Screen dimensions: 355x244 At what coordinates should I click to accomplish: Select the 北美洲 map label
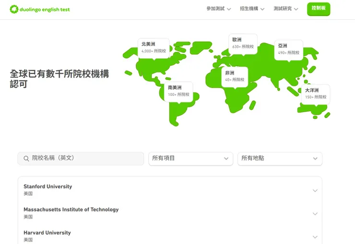tap(154, 48)
